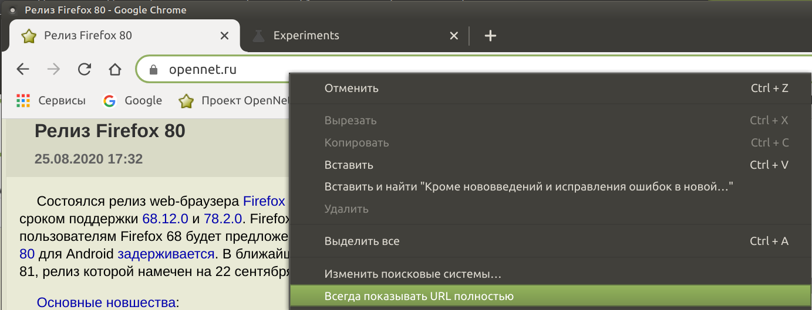
Task: Click the Chrome window title bar icon
Action: click(x=13, y=10)
